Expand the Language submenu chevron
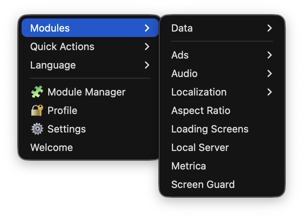 pos(147,65)
